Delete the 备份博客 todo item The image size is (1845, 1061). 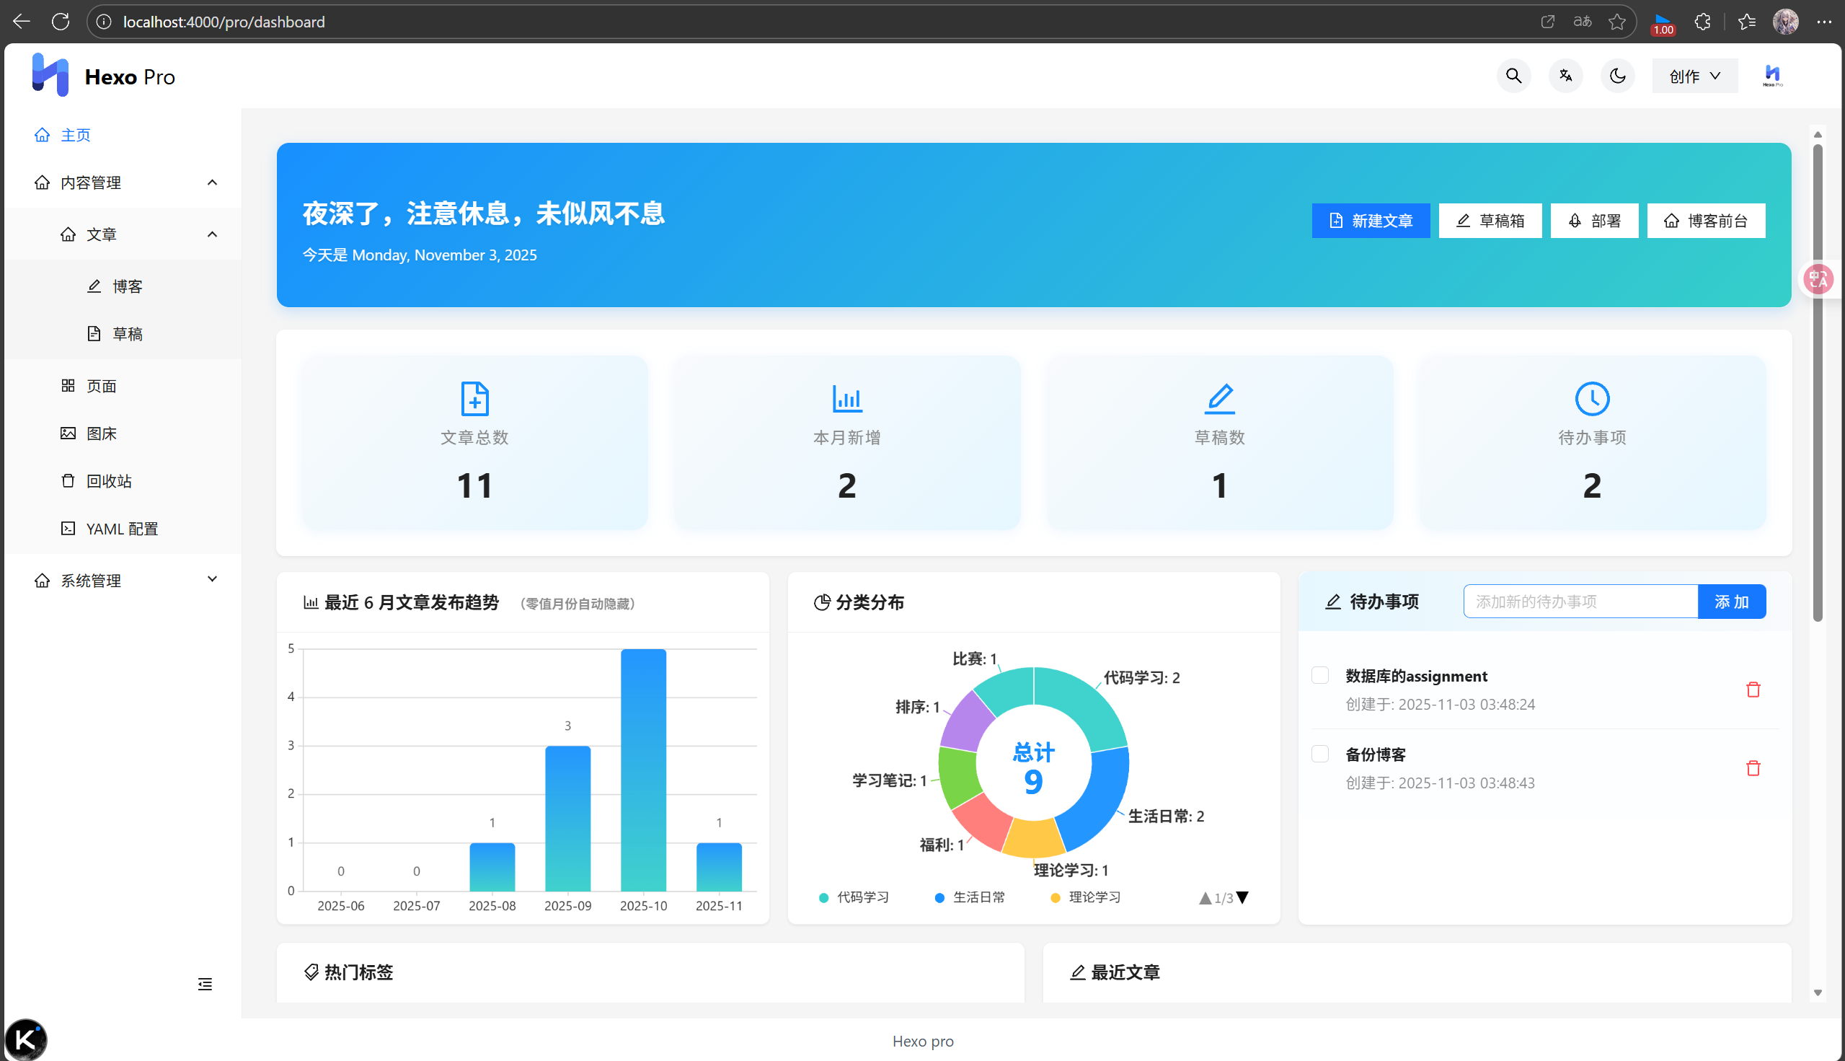(1753, 767)
